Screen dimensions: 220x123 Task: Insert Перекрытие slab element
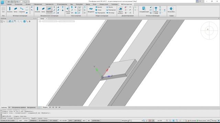tap(100, 13)
